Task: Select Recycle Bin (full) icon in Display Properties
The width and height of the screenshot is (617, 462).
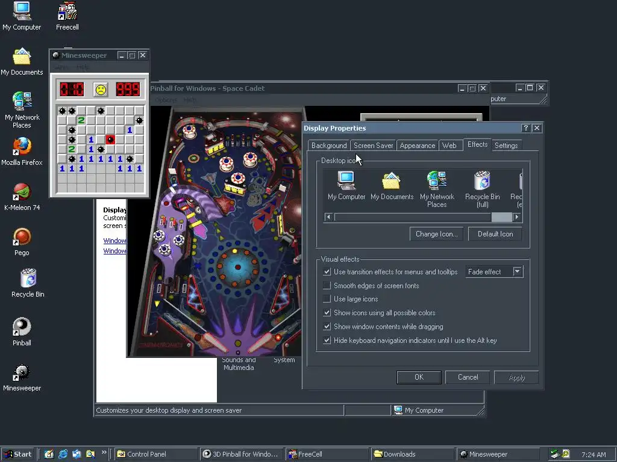Action: (483, 189)
